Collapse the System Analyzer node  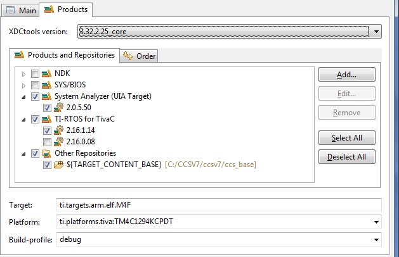click(23, 97)
